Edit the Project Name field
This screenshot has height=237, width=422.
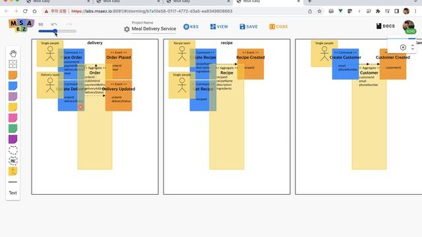pyautogui.click(x=154, y=29)
